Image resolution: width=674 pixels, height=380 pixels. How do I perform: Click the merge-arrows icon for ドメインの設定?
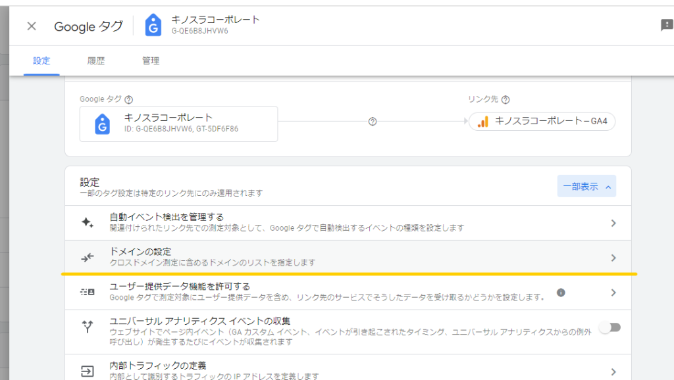pos(88,257)
